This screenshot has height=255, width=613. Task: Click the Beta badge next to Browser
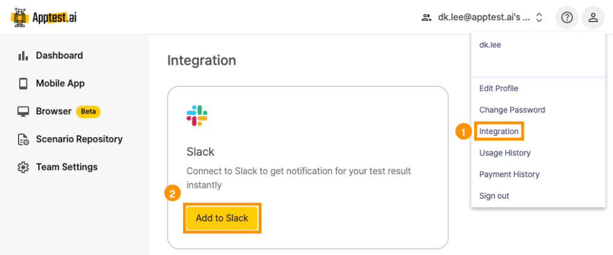coord(88,111)
